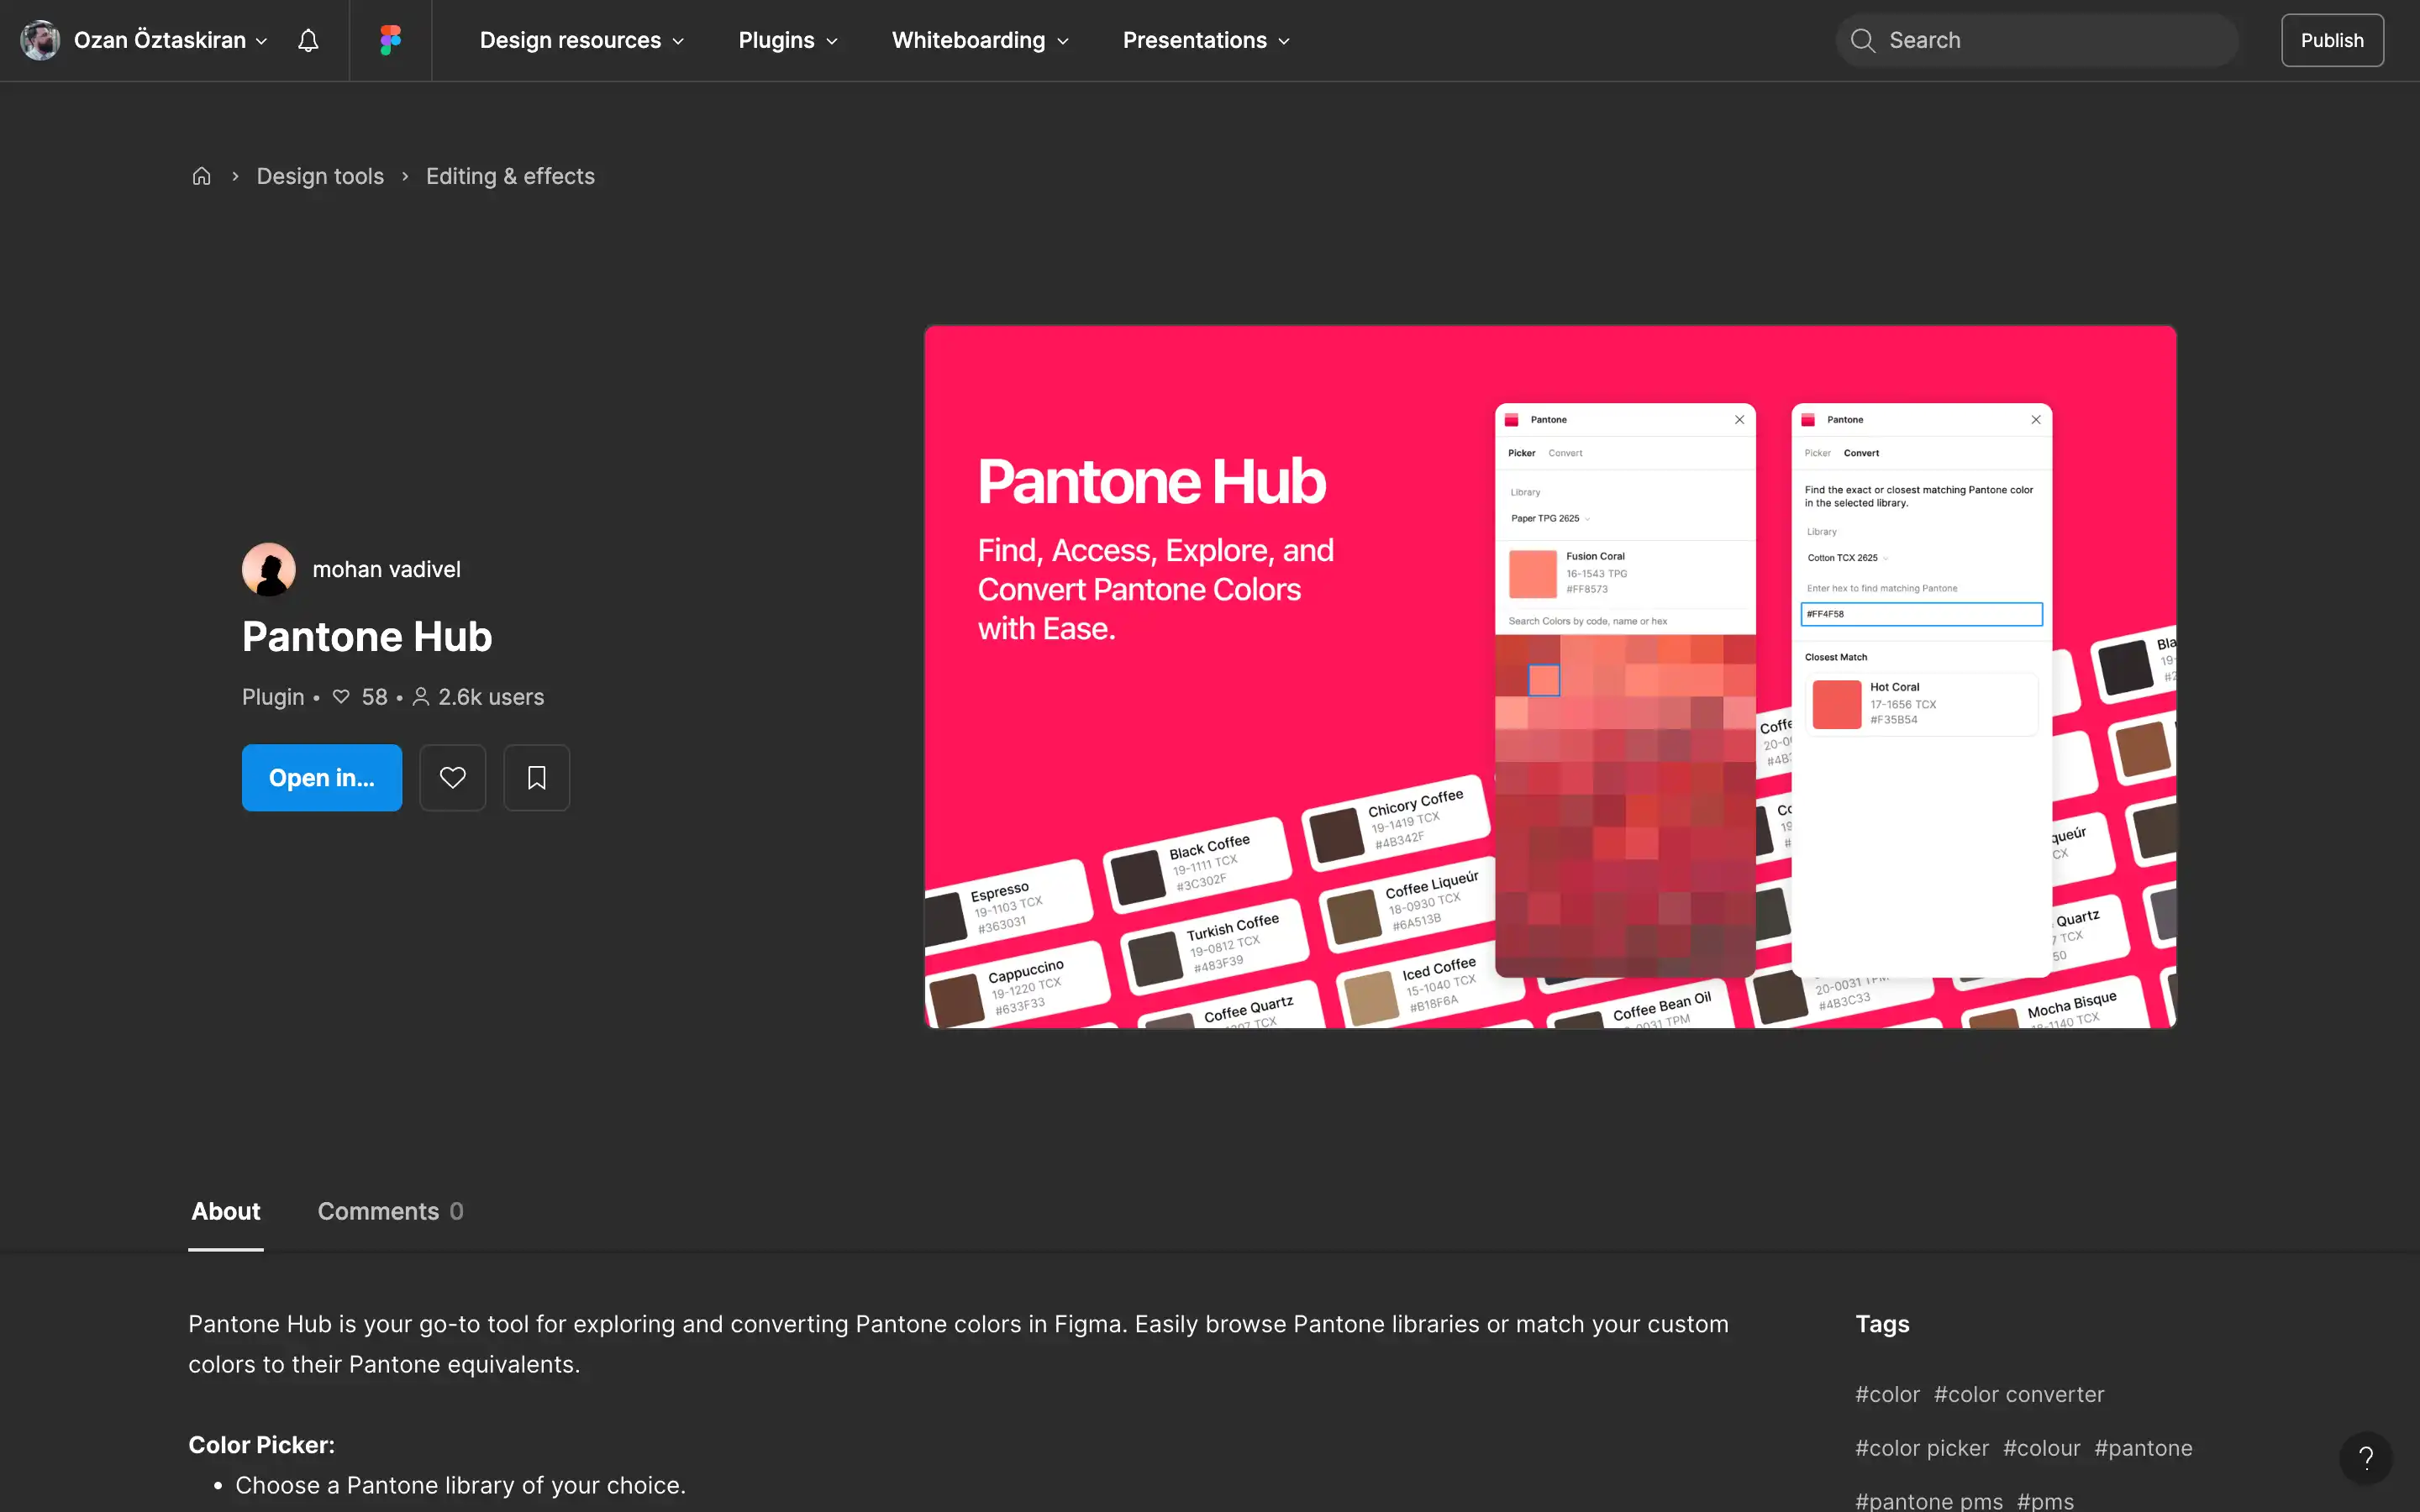This screenshot has height=1512, width=2420.
Task: Open the Pantone Hub preview image
Action: [x=1550, y=676]
